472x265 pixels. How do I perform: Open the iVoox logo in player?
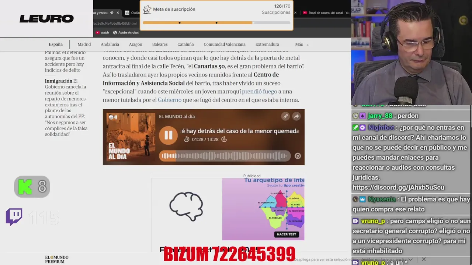298,156
